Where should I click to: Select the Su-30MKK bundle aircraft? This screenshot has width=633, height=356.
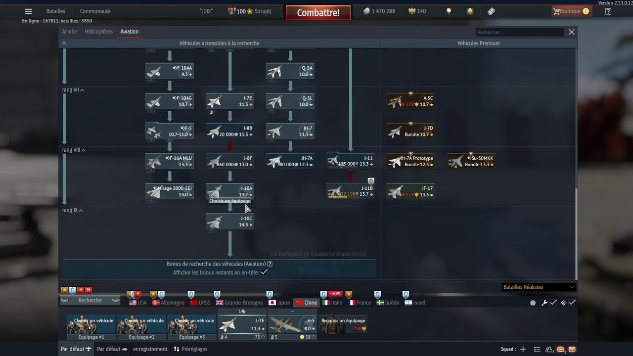(x=471, y=161)
